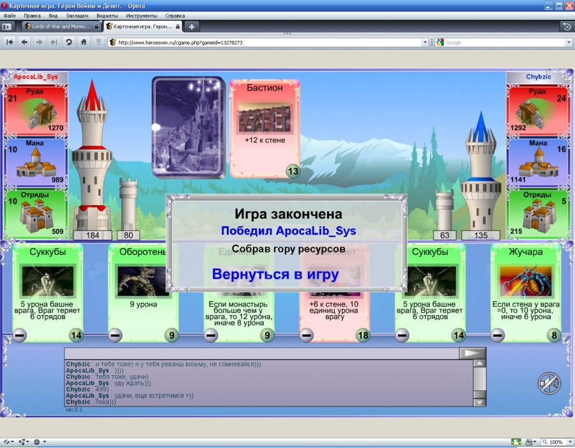Click the Победил ApocaLib_Sys text
Screen dimensions: 575x448
pyautogui.click(x=289, y=231)
